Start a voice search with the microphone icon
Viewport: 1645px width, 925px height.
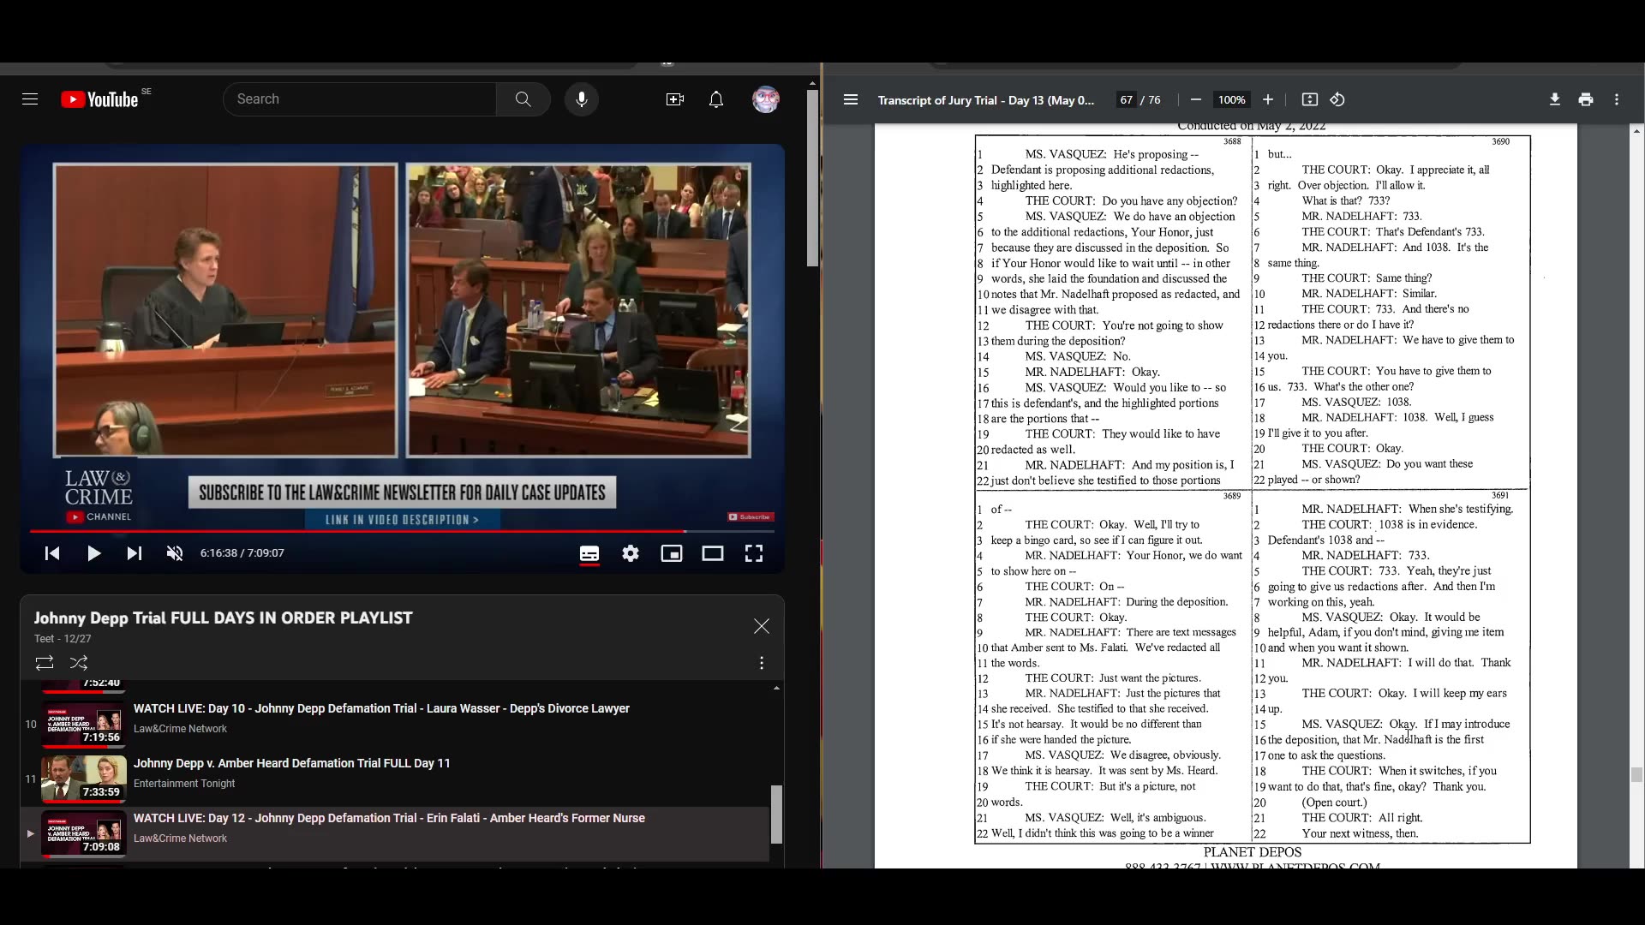[x=582, y=98]
